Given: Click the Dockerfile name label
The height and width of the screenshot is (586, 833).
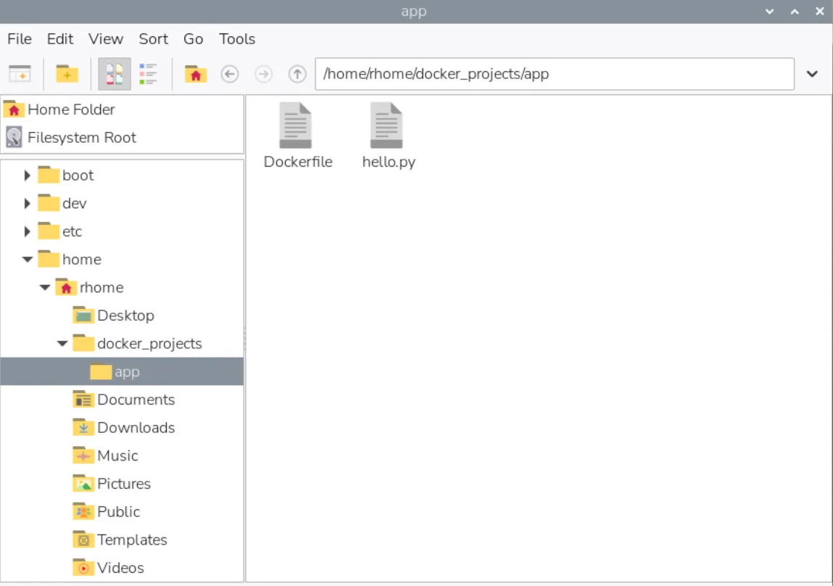Looking at the screenshot, I should (298, 162).
